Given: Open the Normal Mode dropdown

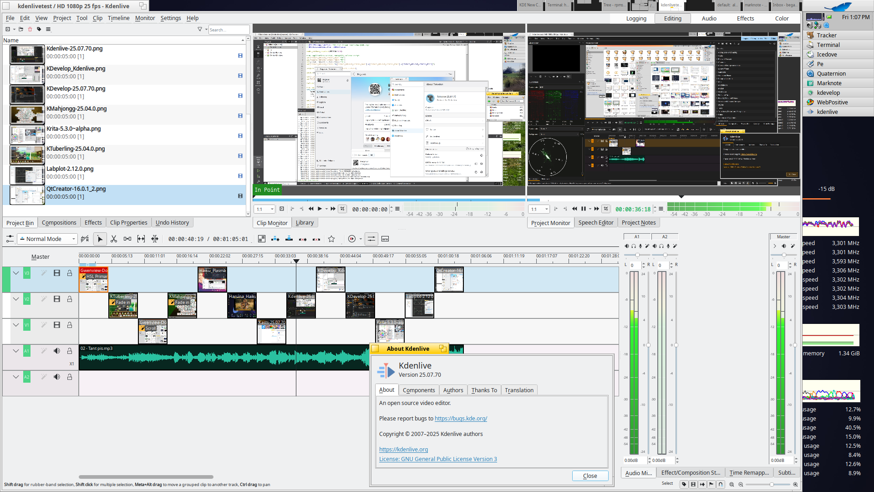Looking at the screenshot, I should click(x=47, y=239).
